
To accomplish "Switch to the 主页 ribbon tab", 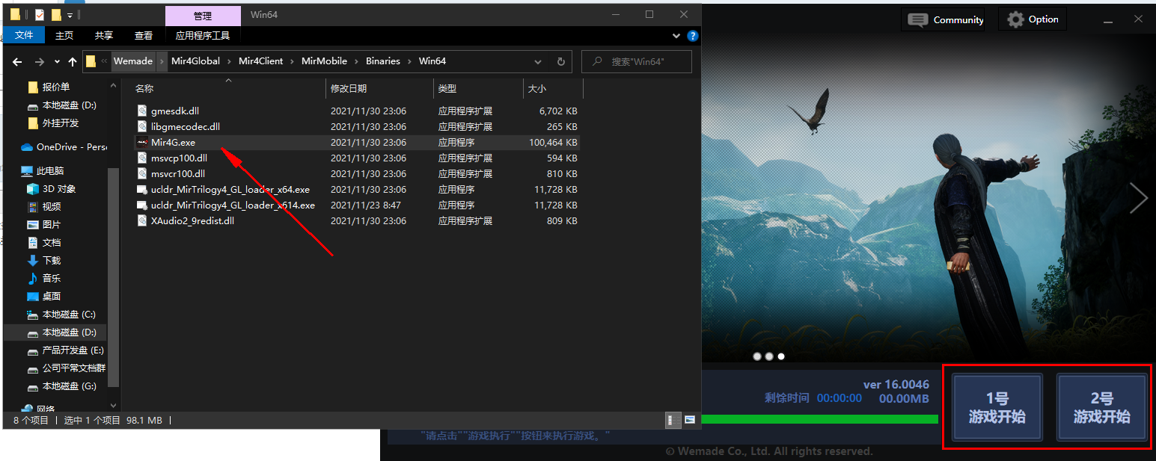I will [65, 35].
